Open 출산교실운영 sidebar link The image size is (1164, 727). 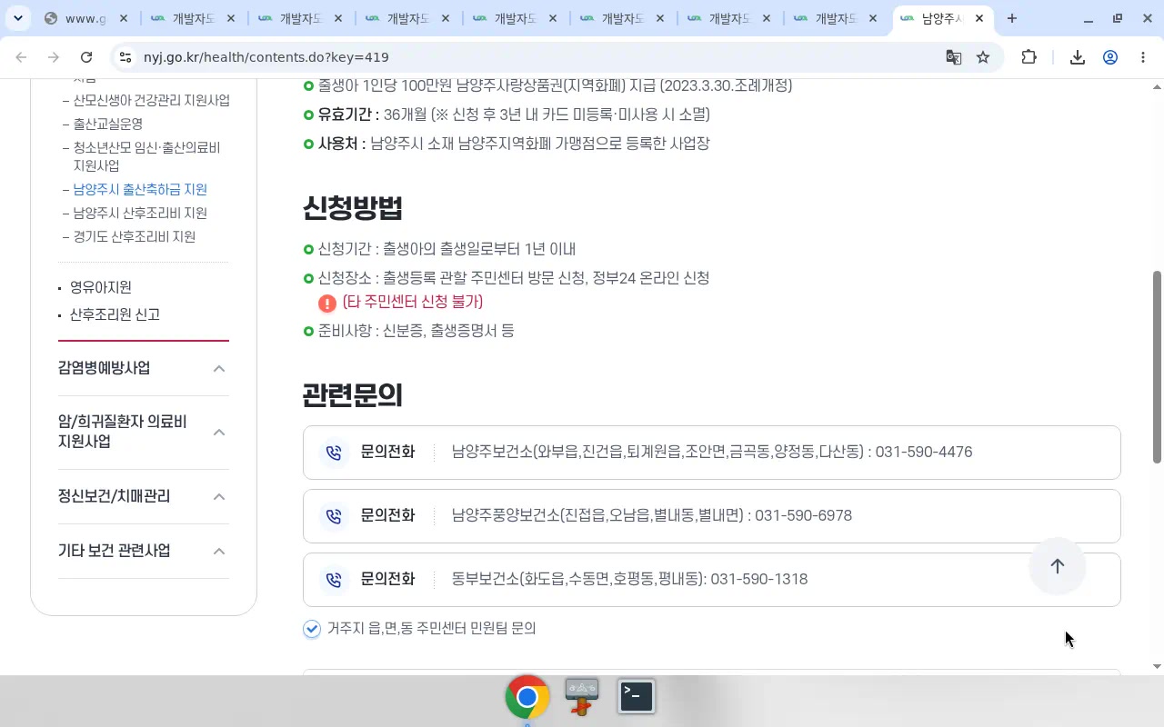[x=108, y=124]
